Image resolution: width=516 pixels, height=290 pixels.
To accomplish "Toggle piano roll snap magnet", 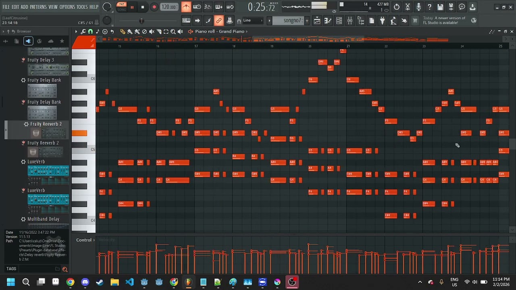I will (90, 31).
